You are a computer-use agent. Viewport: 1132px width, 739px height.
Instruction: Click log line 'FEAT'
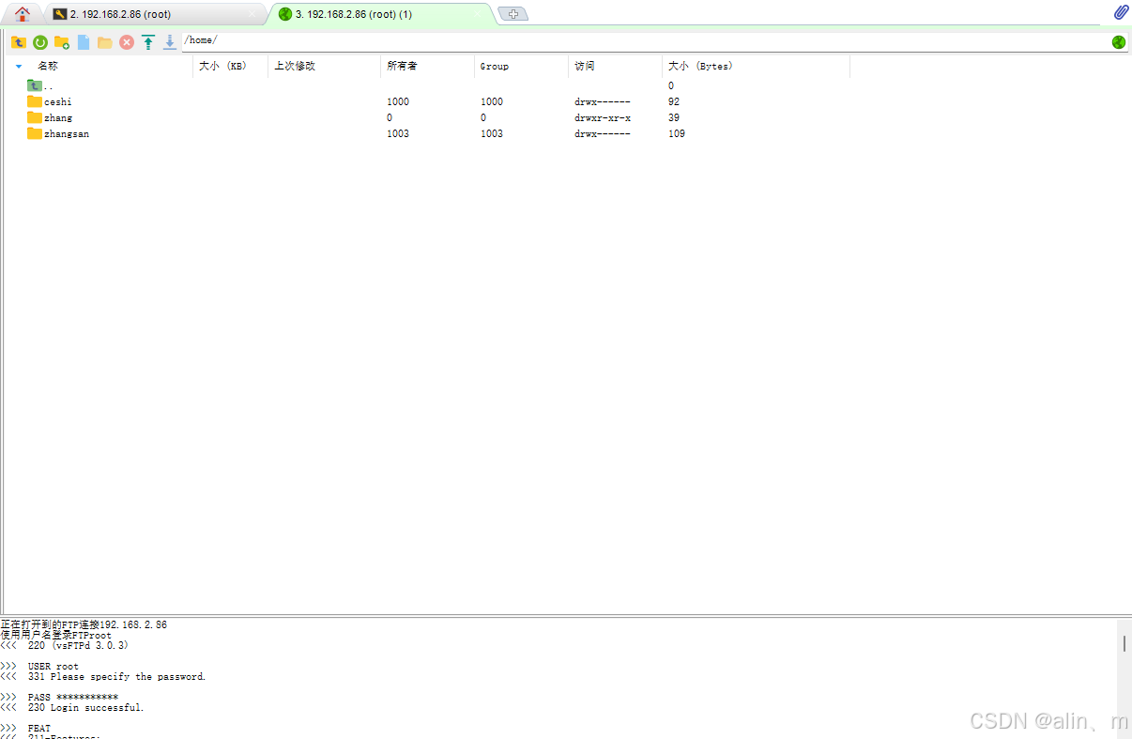point(39,728)
